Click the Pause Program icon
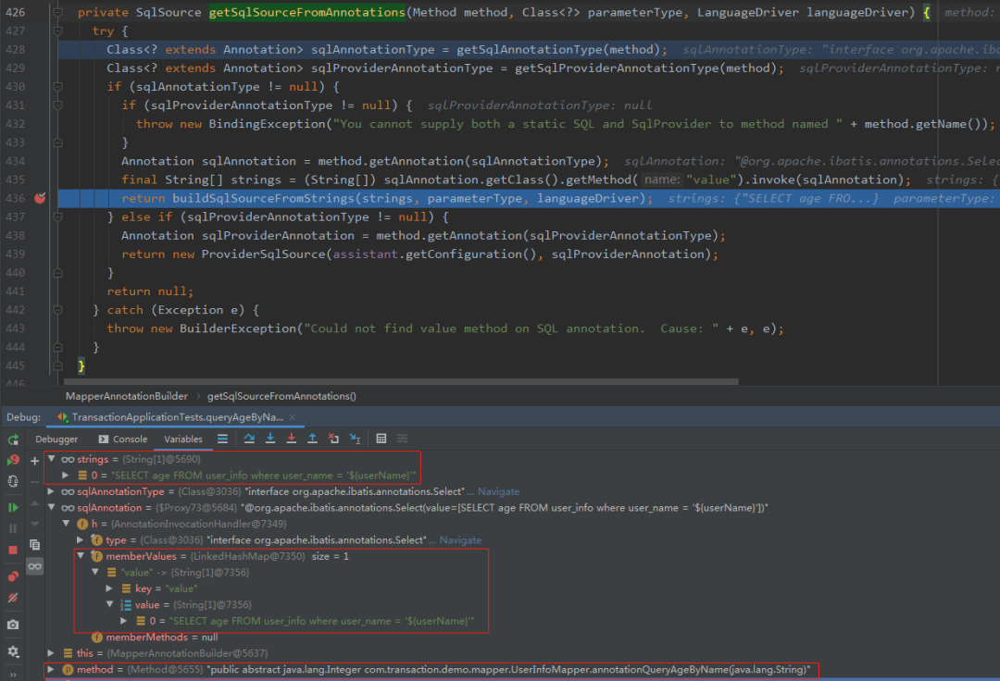Image resolution: width=1000 pixels, height=681 pixels. click(13, 528)
